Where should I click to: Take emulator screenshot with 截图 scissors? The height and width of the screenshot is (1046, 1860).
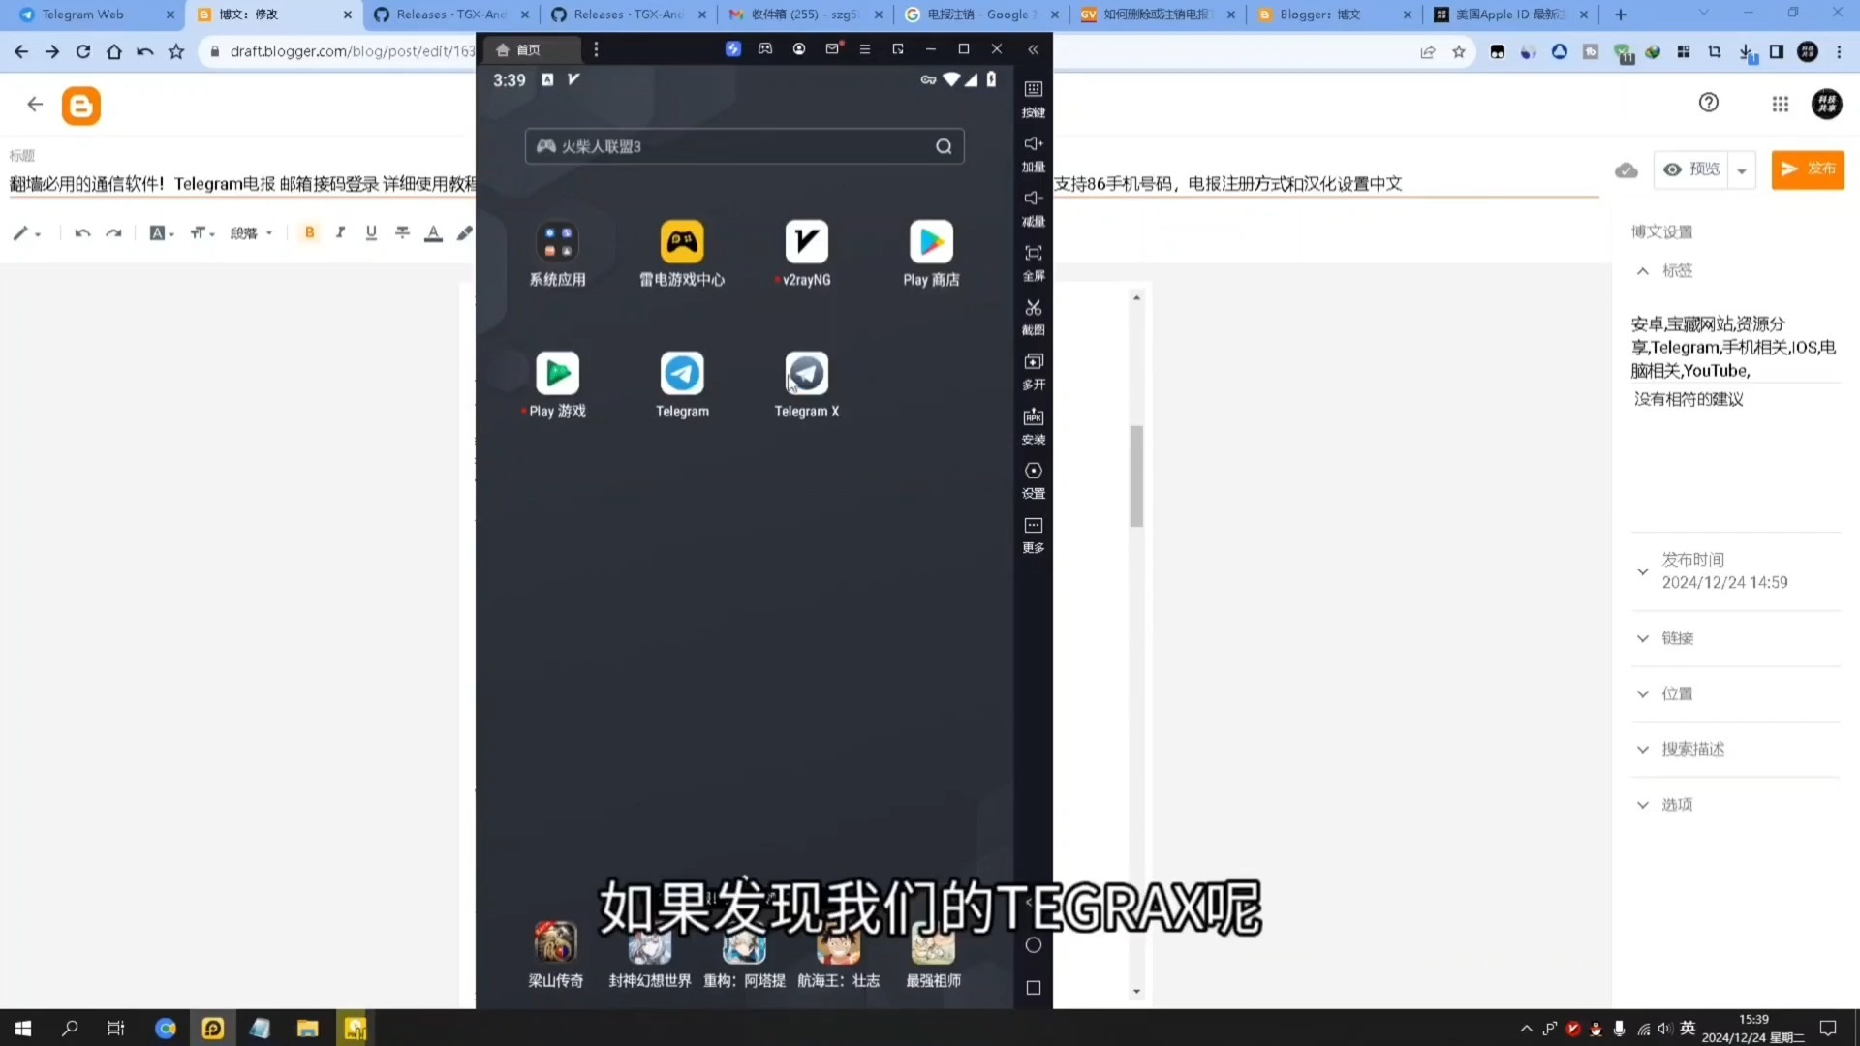[1034, 307]
